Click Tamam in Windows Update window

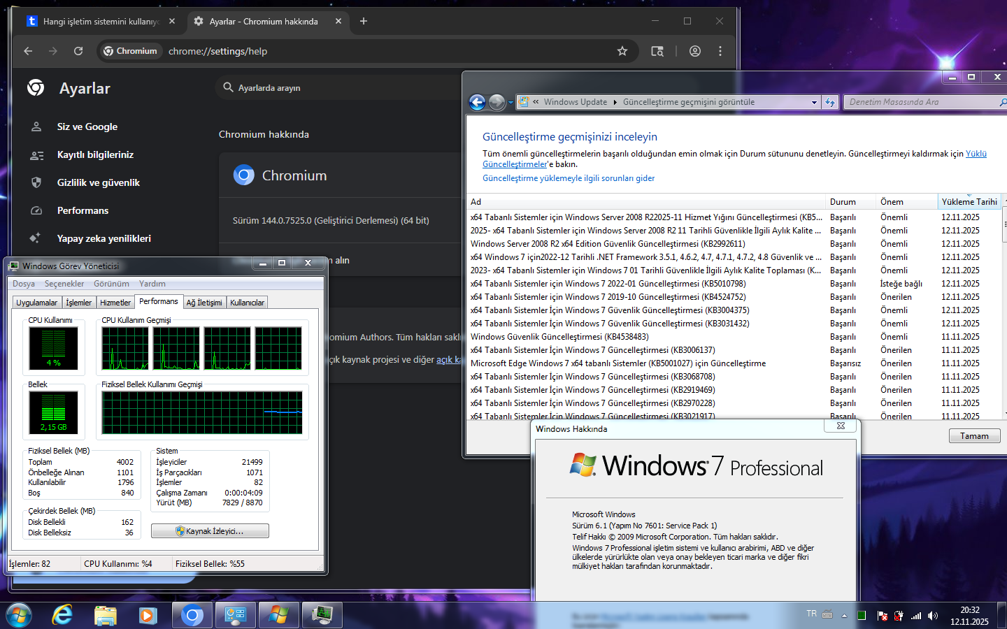pos(974,436)
